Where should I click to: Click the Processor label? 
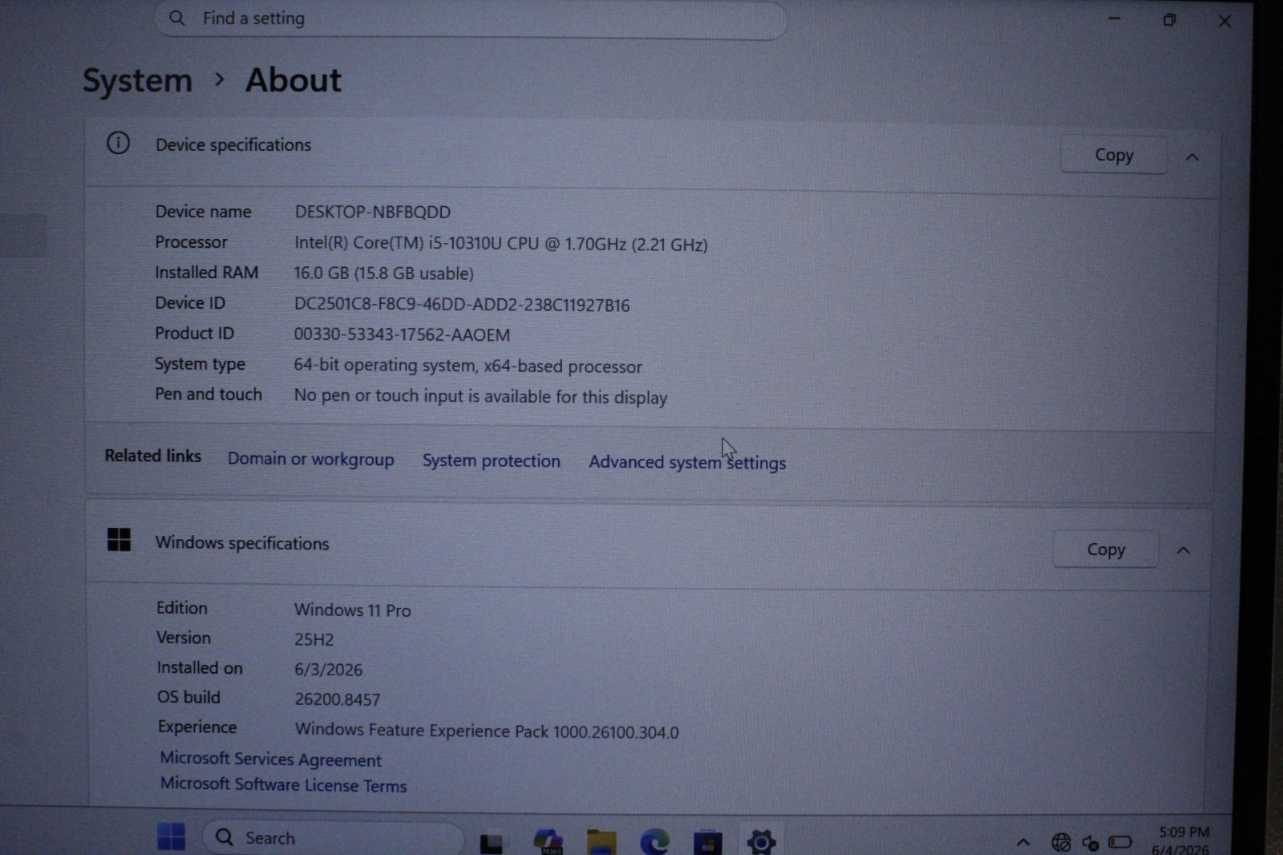point(191,242)
